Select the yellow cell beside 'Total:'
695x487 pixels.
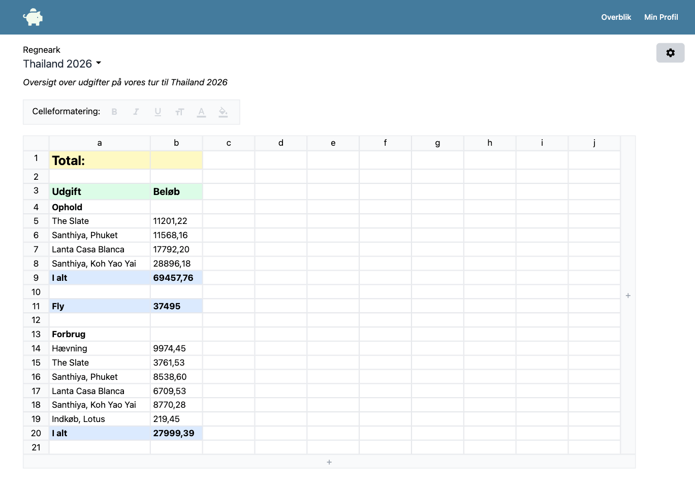[176, 160]
